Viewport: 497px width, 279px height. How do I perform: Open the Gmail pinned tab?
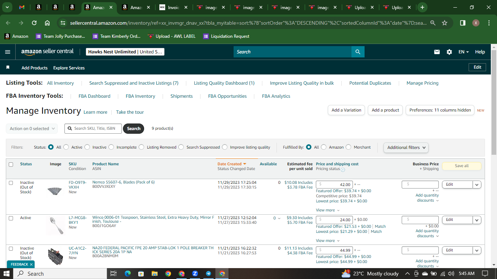coord(22,7)
